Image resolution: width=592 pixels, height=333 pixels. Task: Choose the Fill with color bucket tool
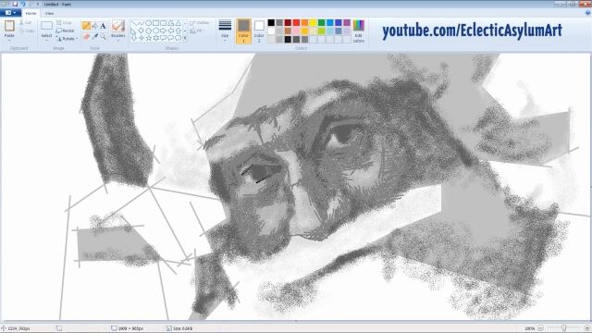tap(94, 26)
